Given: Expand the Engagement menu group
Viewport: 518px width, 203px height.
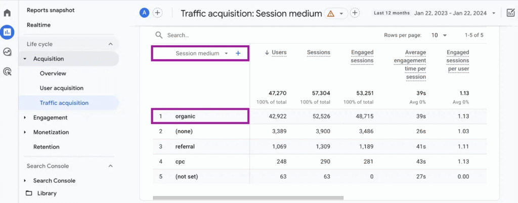Looking at the screenshot, I should point(25,117).
